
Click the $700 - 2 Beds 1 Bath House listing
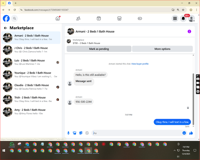[x=86, y=43]
